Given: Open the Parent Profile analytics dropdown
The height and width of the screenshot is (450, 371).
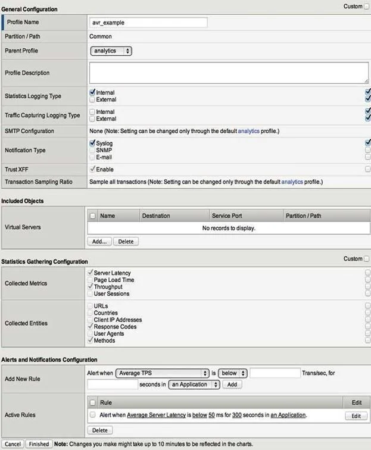Looking at the screenshot, I should (x=111, y=51).
